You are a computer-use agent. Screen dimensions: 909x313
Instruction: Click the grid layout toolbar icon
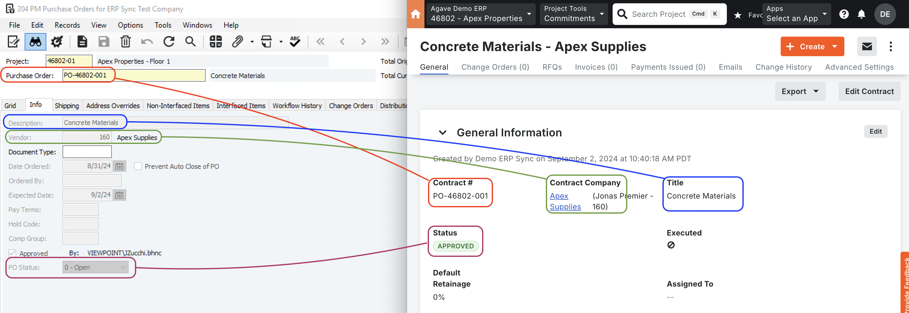pos(216,41)
